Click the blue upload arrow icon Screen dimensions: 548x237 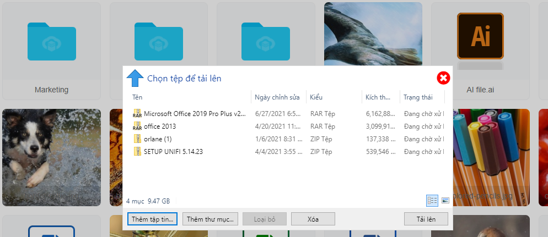[x=134, y=79]
